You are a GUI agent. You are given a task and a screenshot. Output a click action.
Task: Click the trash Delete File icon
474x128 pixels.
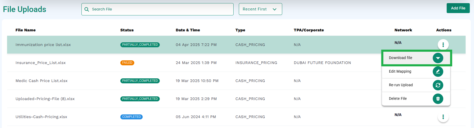(x=438, y=99)
